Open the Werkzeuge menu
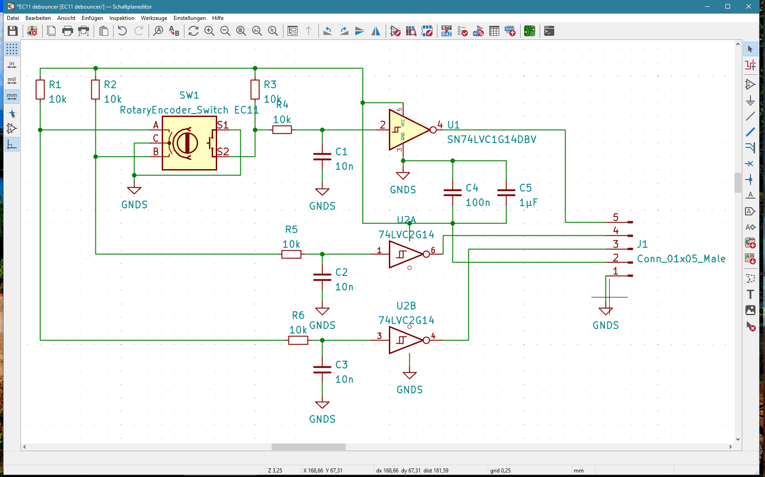The image size is (765, 477). 154,18
